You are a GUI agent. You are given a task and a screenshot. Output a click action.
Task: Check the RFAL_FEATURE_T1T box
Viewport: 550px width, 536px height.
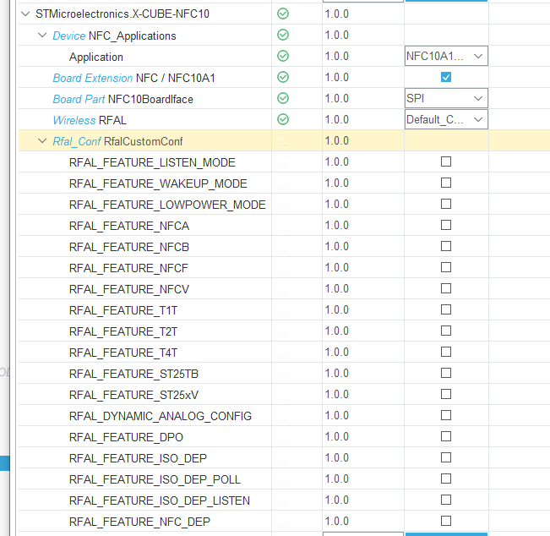[x=446, y=309]
